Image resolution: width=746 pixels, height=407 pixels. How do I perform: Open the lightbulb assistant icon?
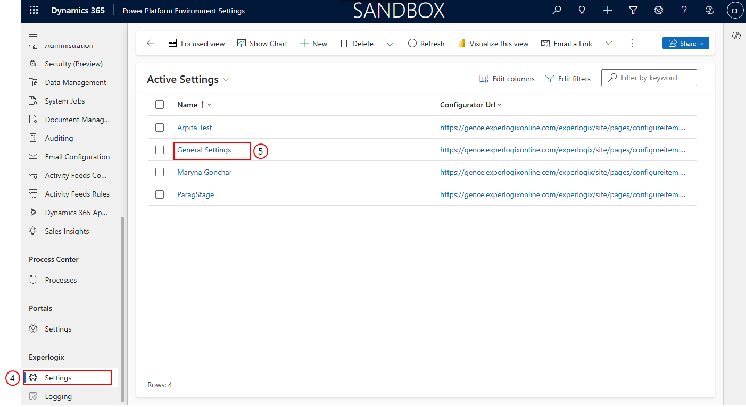tap(582, 10)
